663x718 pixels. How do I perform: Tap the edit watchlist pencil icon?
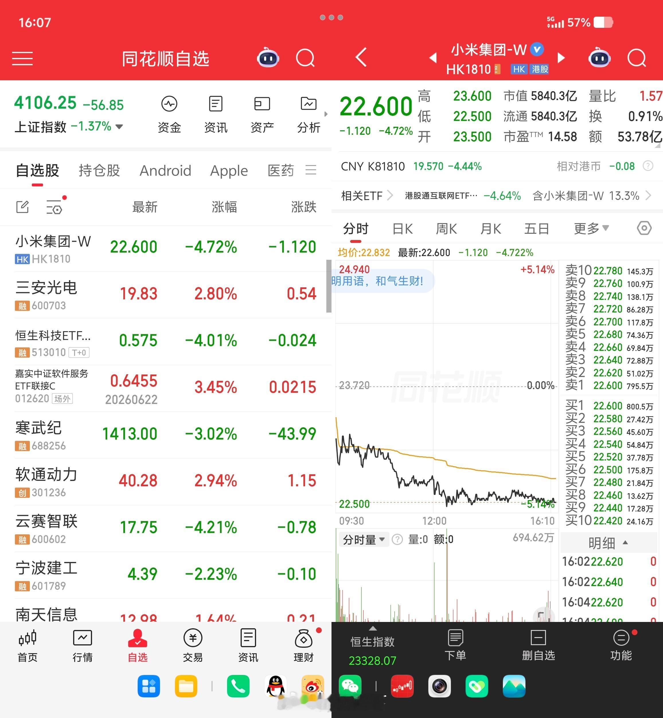click(x=22, y=207)
